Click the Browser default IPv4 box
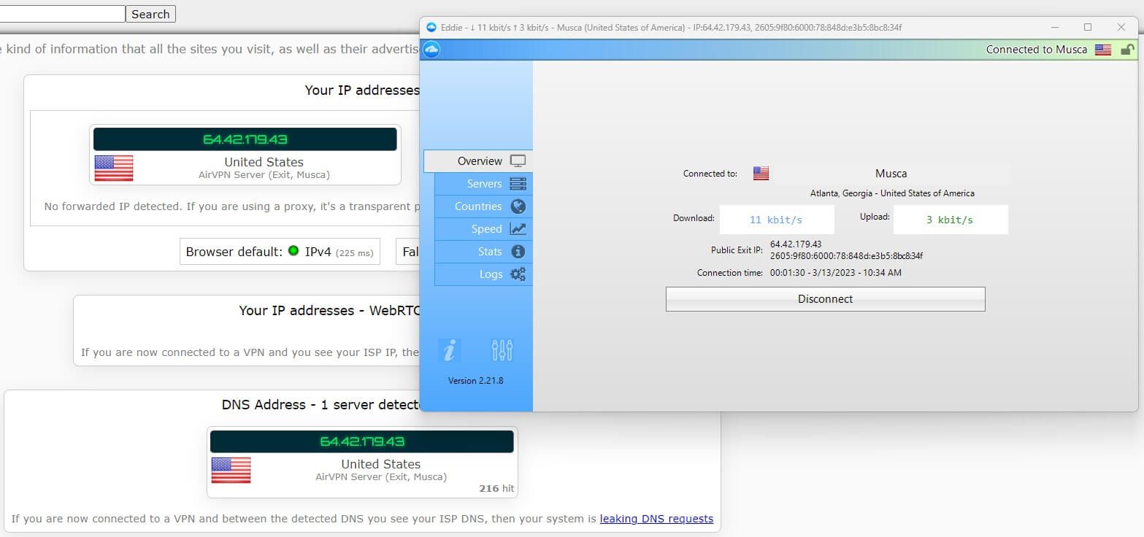The width and height of the screenshot is (1144, 537). click(280, 252)
